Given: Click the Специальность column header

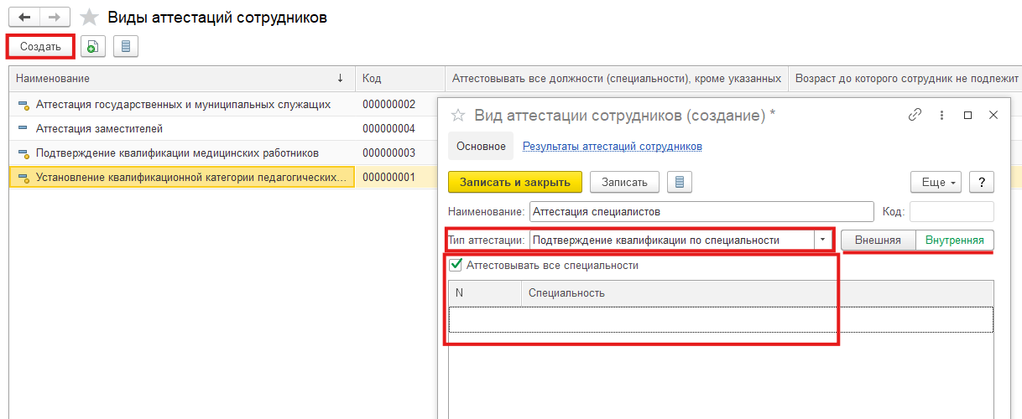Looking at the screenshot, I should 757,292.
